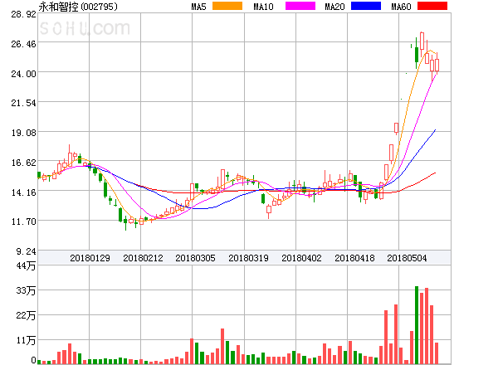Click the 11.70 price axis label
The height and width of the screenshot is (365, 498).
(x=24, y=221)
